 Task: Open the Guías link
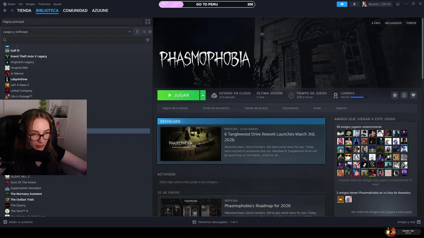pyautogui.click(x=317, y=108)
